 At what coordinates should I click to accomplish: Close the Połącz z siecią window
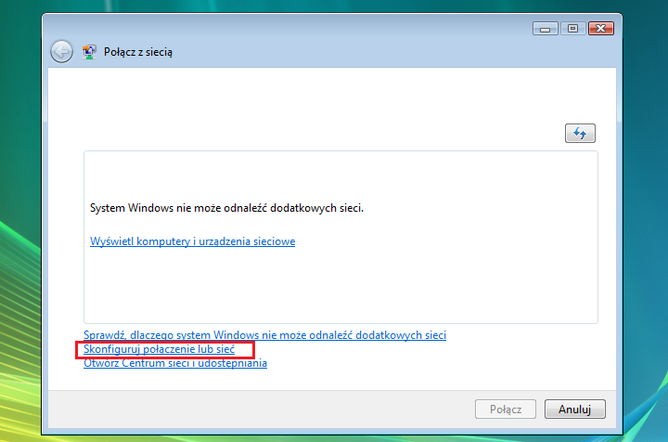coord(600,29)
